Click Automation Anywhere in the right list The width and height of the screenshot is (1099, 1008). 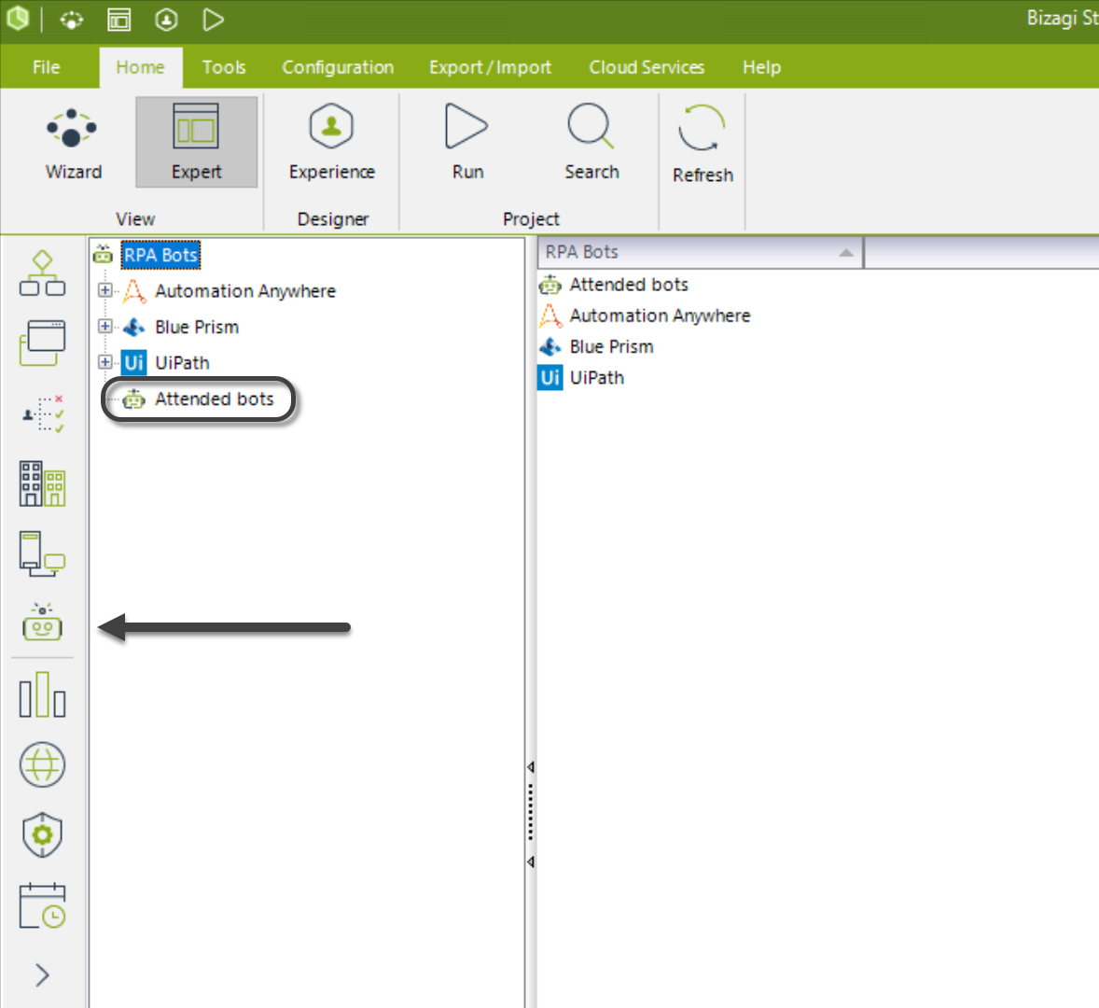[660, 315]
